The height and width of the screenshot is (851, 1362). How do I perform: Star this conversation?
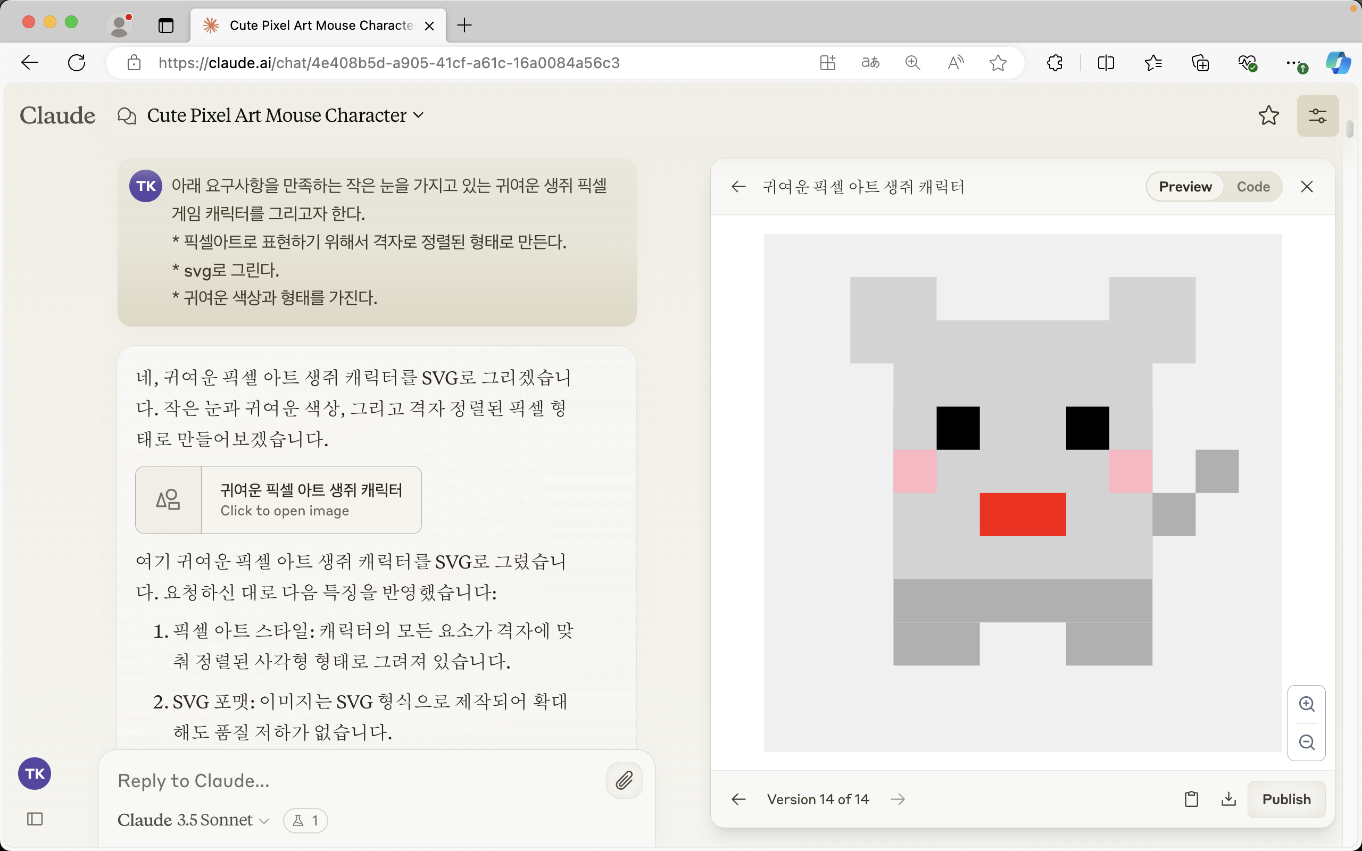tap(1268, 115)
